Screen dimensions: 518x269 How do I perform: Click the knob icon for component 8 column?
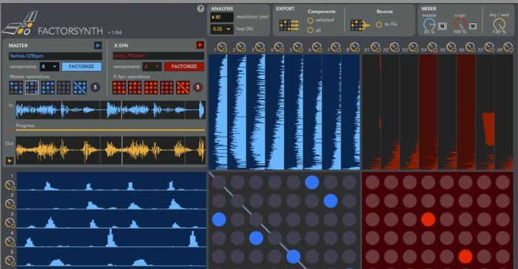354,47
